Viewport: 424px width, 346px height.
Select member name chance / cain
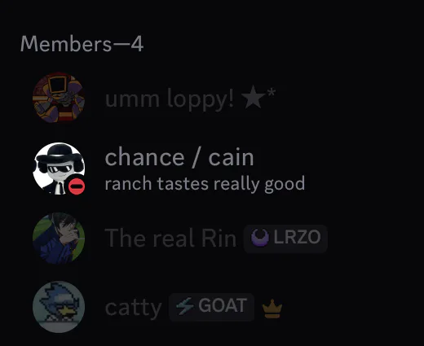(179, 157)
